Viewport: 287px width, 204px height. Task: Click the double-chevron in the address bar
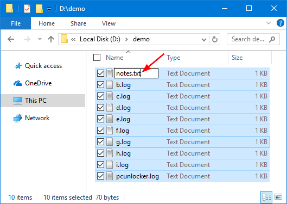tap(73, 39)
